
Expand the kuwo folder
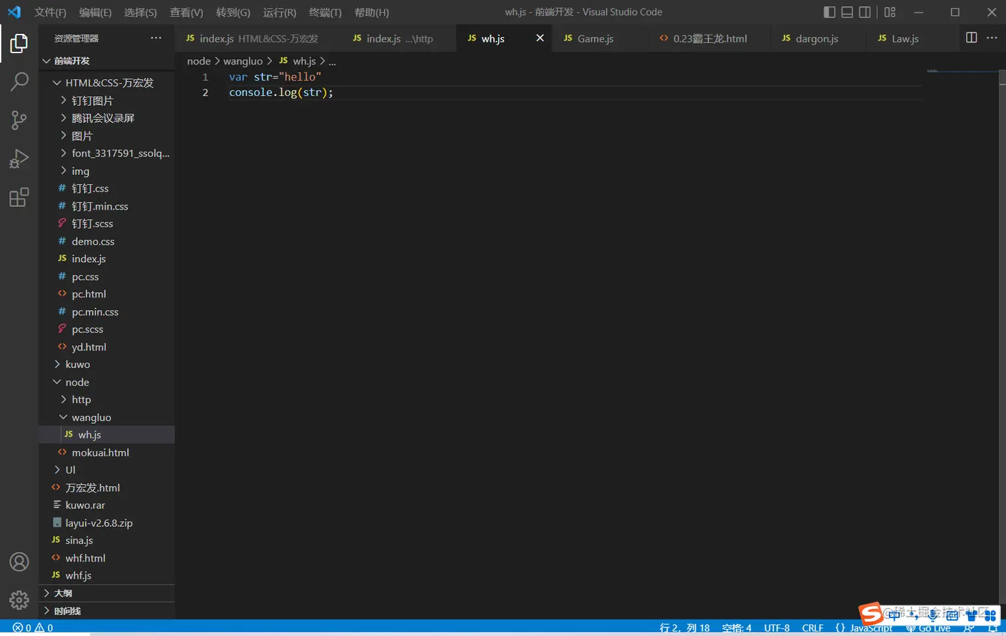pyautogui.click(x=106, y=365)
